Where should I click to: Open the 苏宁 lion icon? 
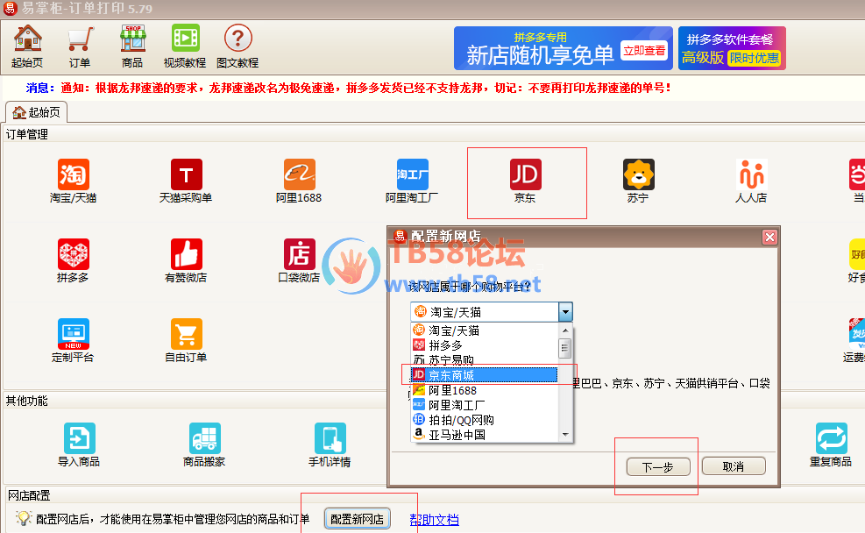point(638,181)
